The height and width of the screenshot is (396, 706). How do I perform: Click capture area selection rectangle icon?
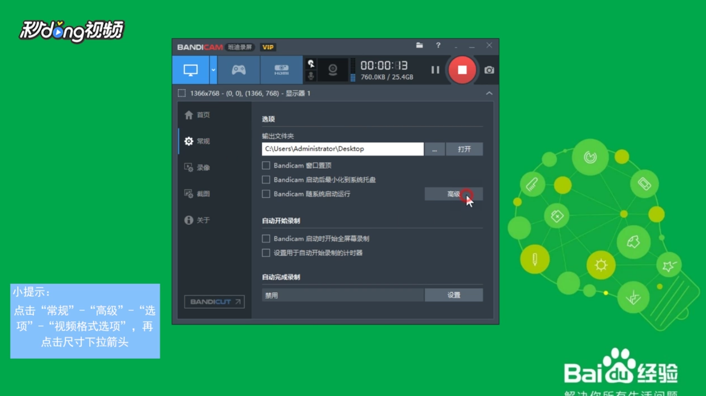click(x=182, y=93)
